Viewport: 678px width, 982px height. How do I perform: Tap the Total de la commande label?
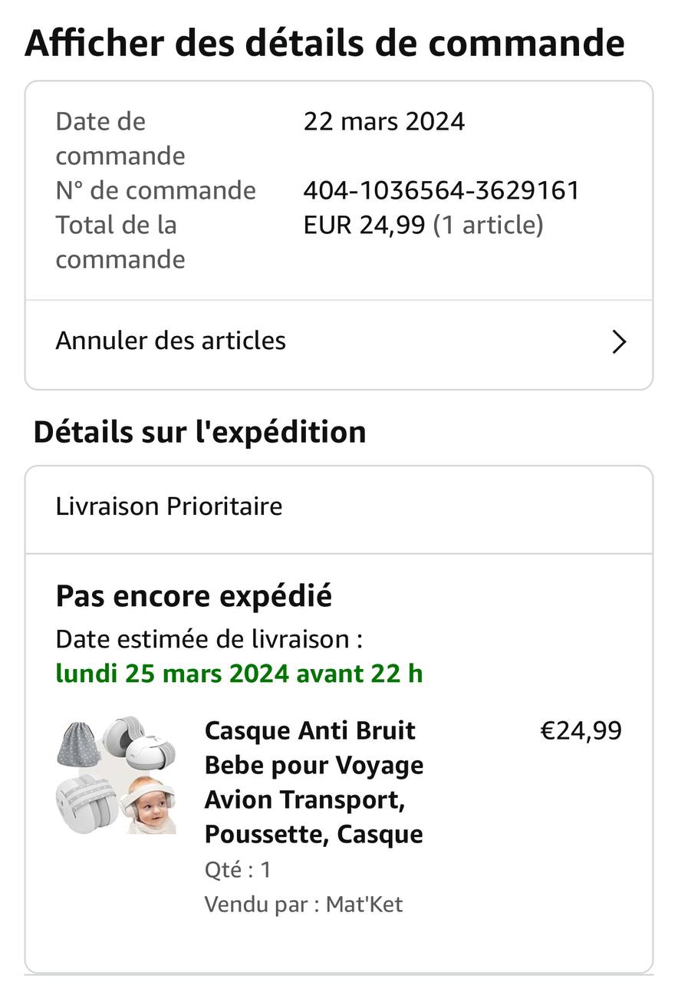120,242
